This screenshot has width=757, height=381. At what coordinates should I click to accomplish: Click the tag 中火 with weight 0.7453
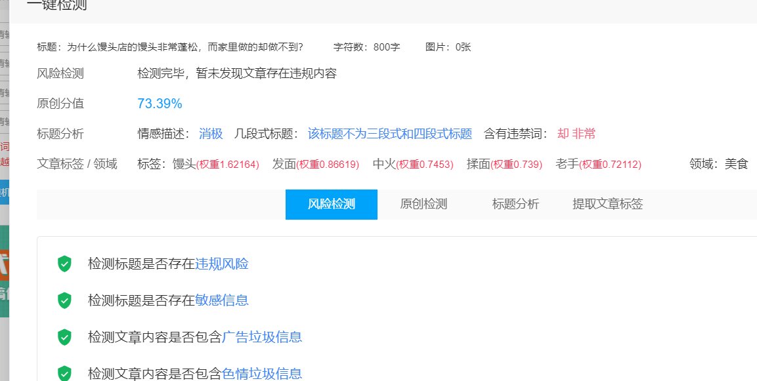click(413, 165)
